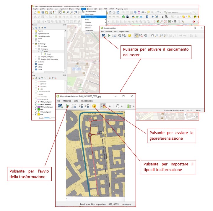
Task: Select Template_GNA.gpkg in the Browser tree
Action: [47, 56]
